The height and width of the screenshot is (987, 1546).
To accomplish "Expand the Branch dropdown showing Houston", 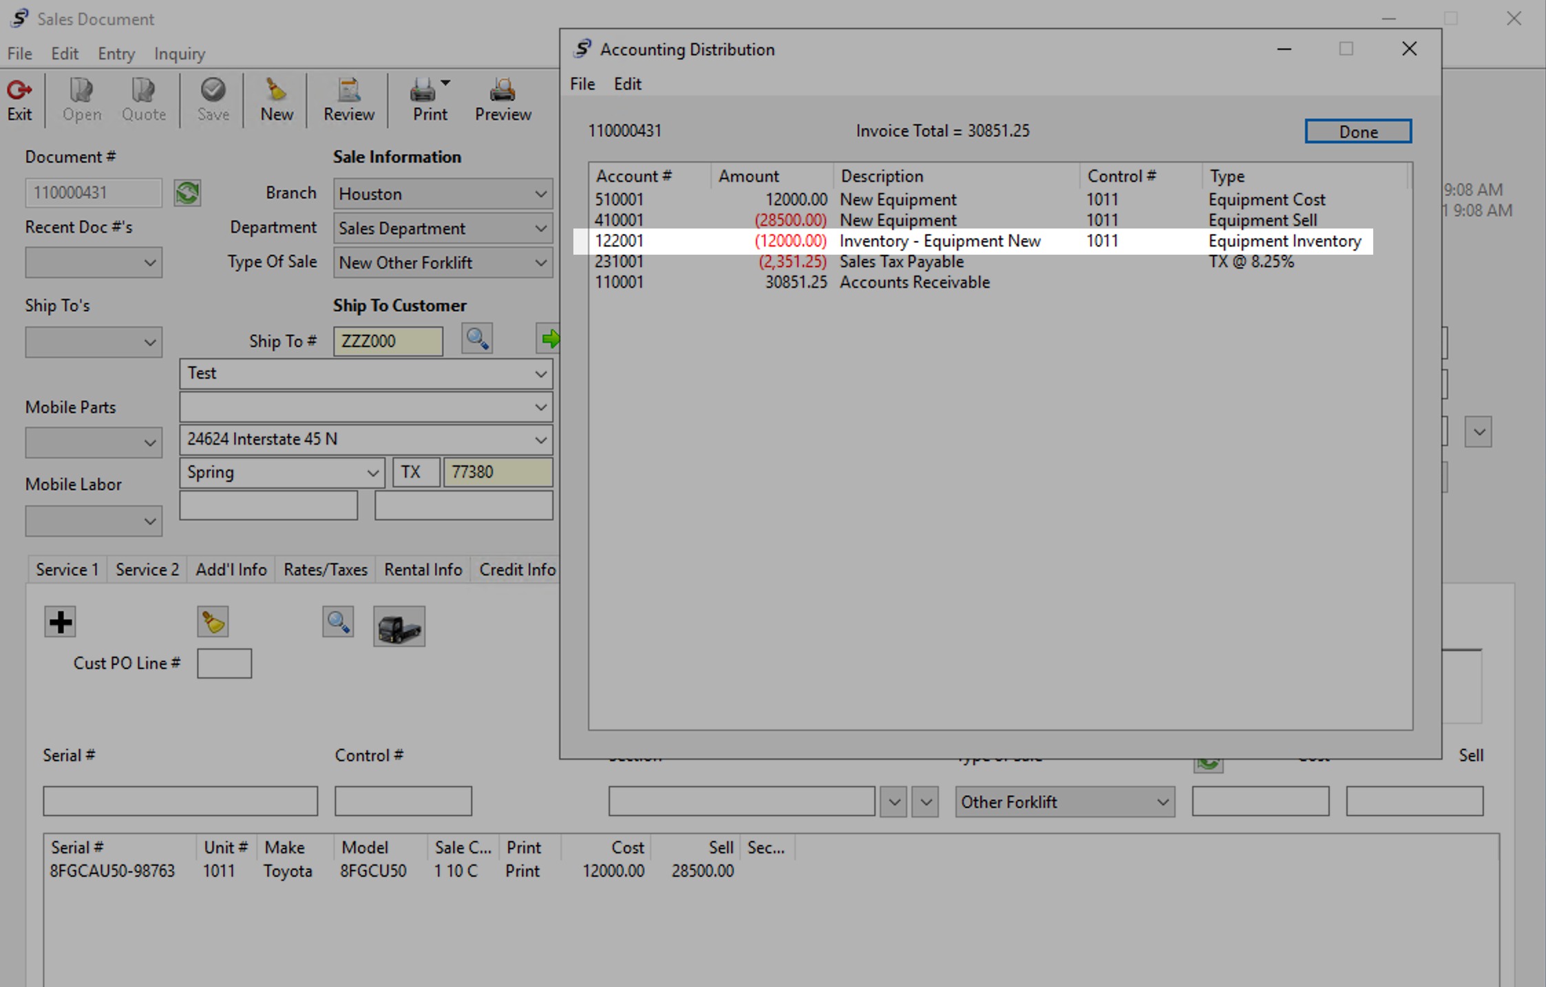I will [x=541, y=194].
